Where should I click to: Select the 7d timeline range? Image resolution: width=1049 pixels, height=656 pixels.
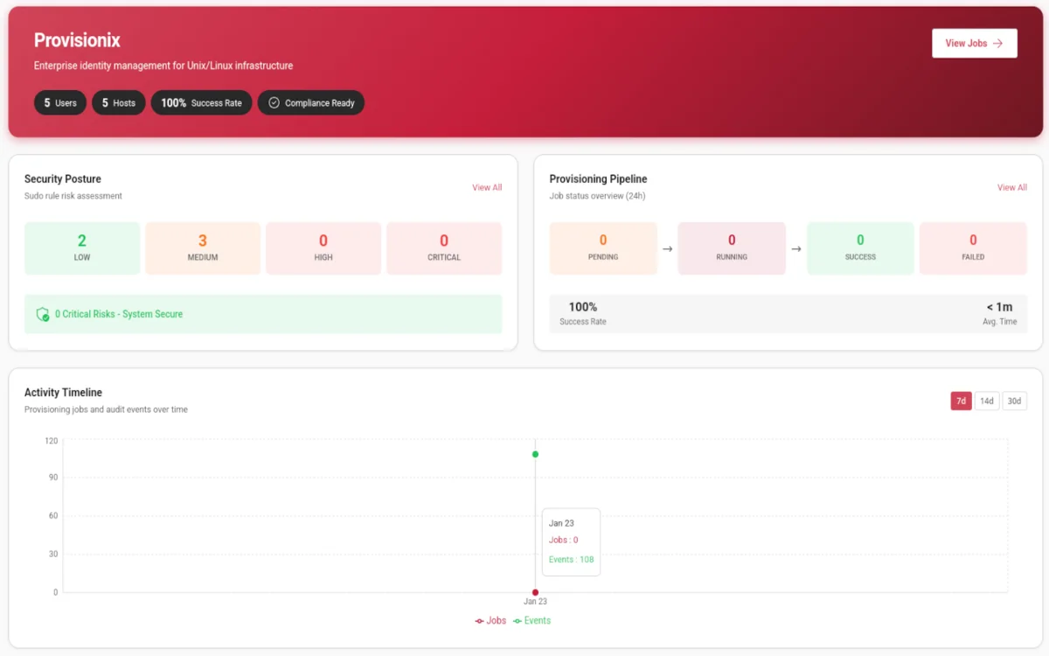(x=961, y=401)
